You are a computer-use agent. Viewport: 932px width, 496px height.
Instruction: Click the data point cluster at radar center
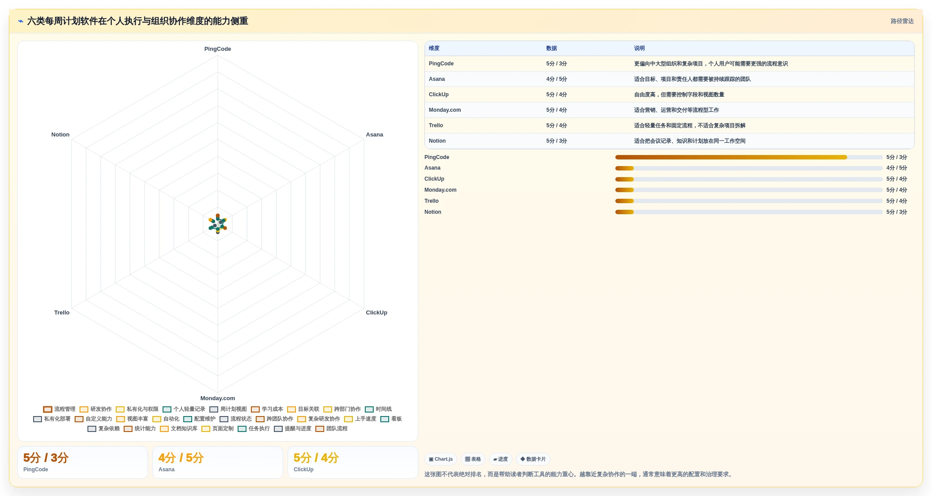tap(218, 224)
